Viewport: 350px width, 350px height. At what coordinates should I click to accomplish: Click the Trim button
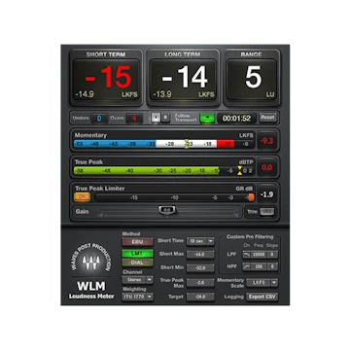point(267,212)
